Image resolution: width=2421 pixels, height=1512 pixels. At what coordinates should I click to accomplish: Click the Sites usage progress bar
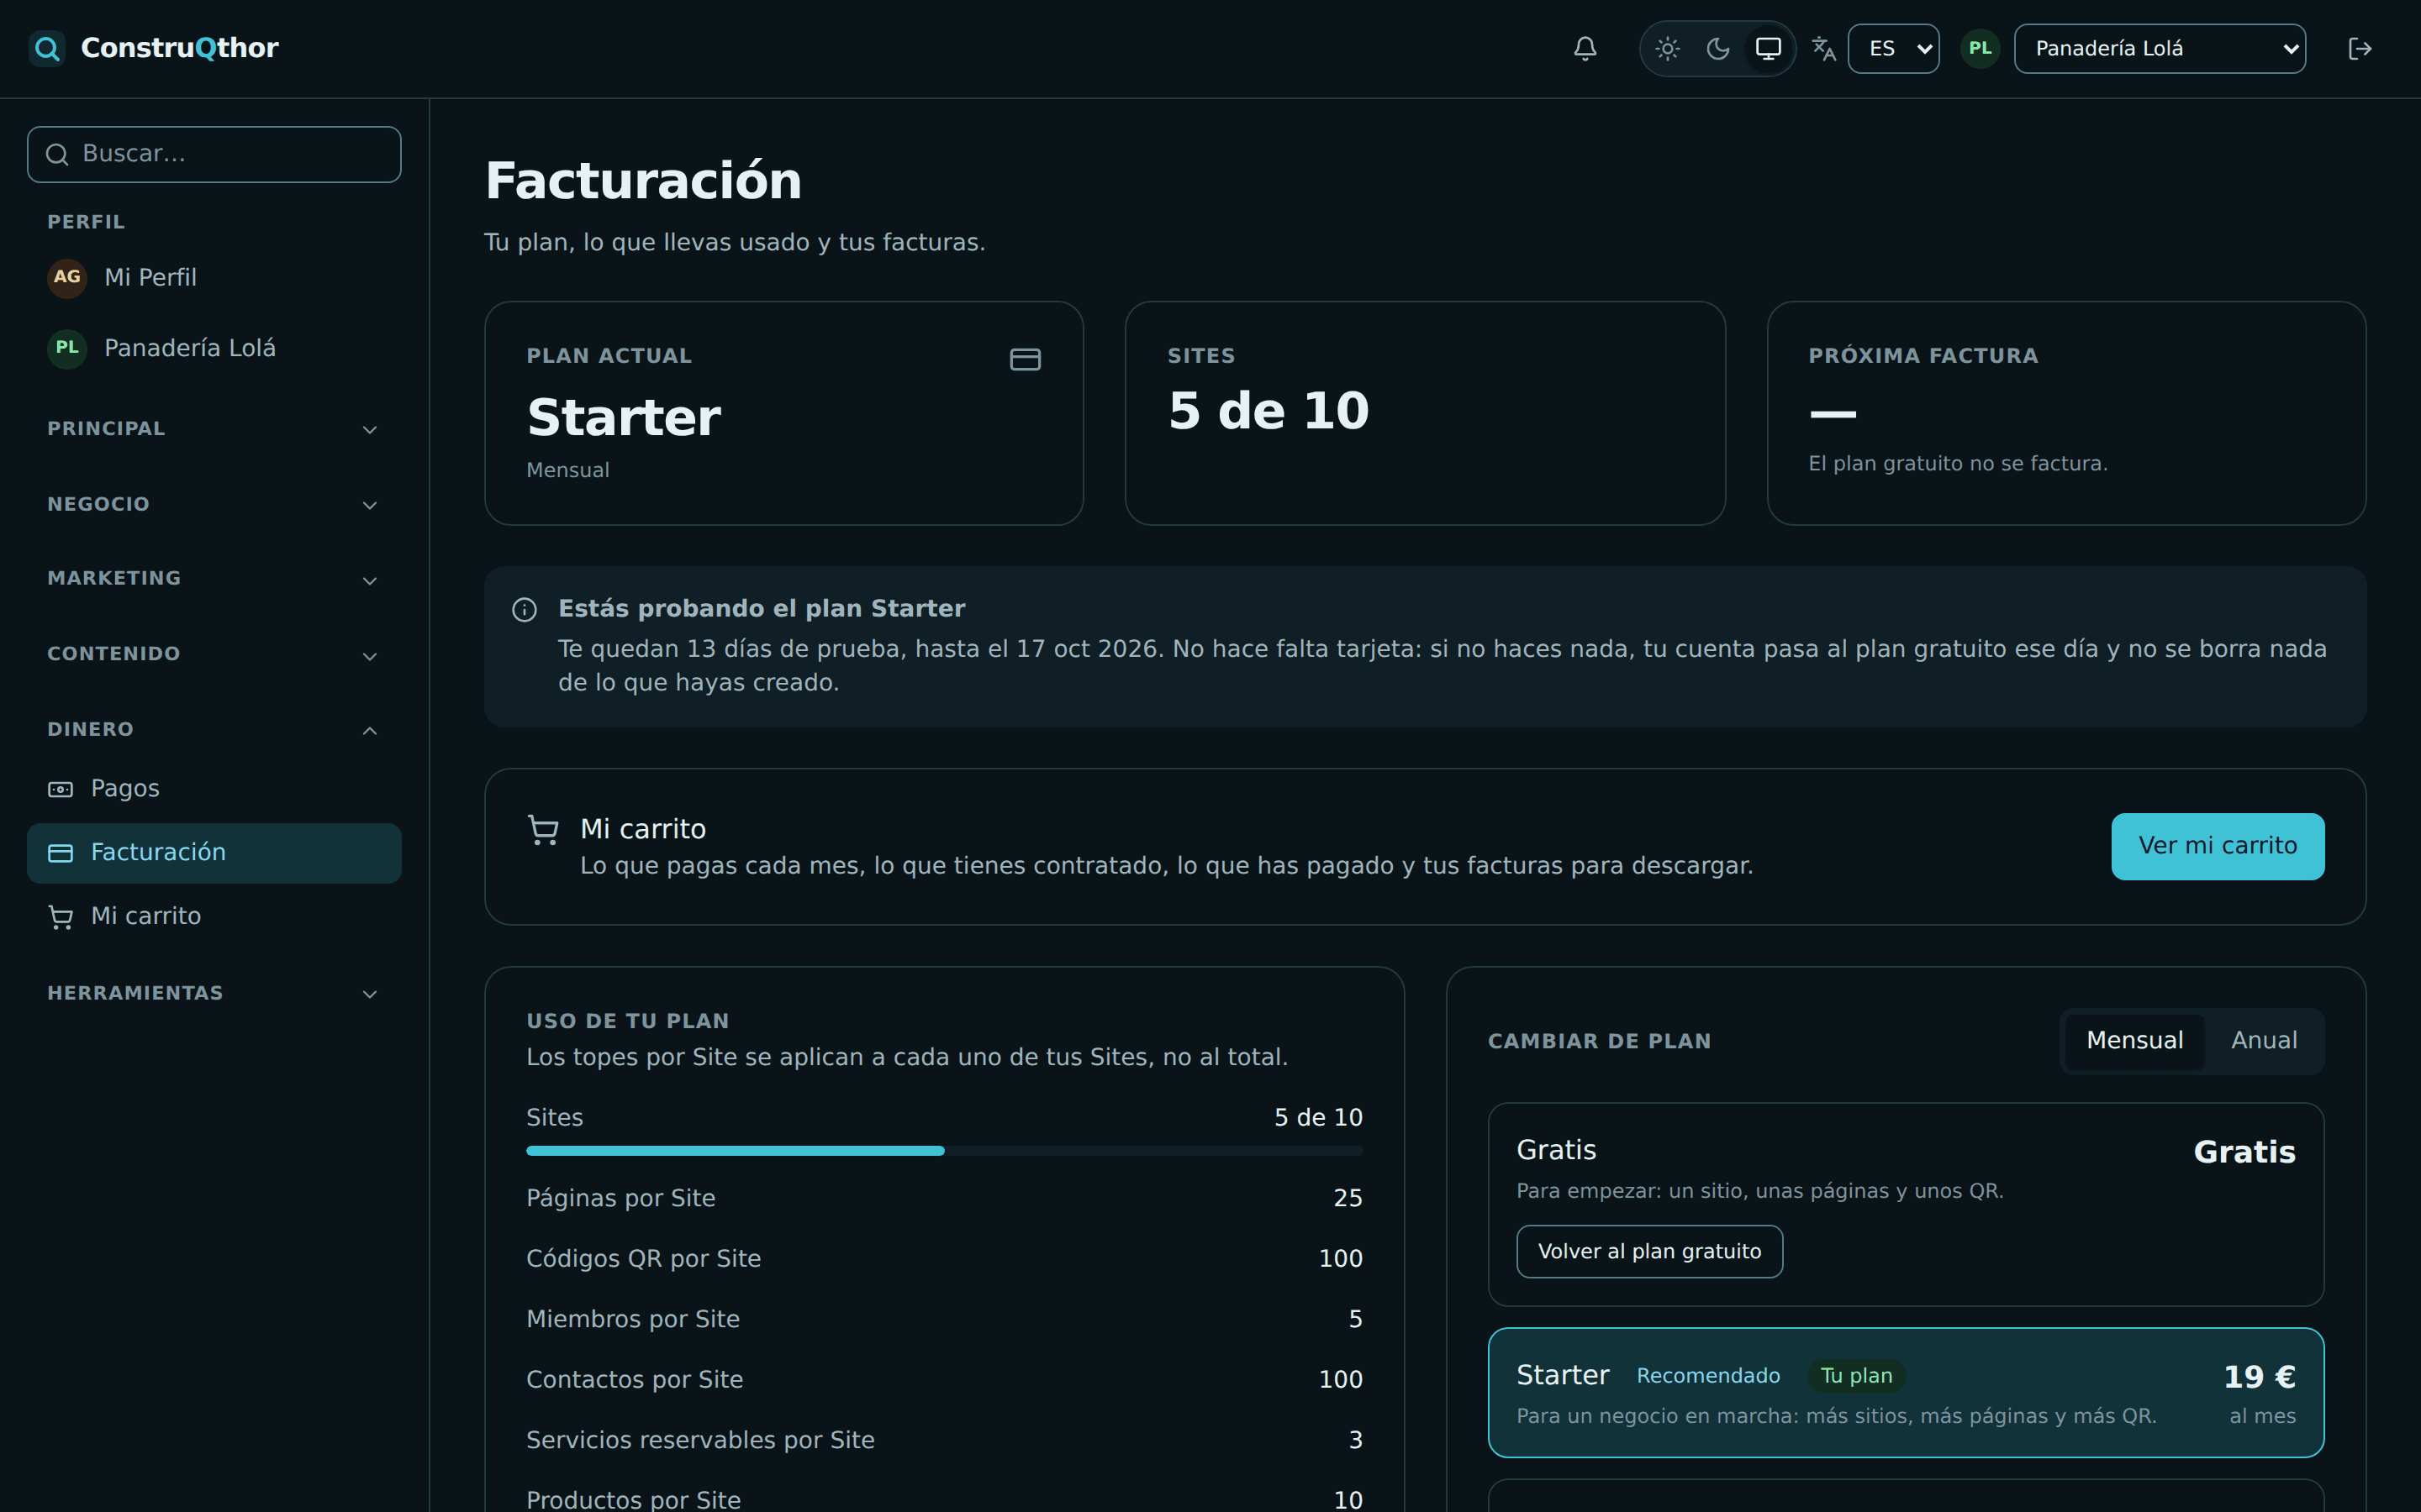click(944, 1151)
